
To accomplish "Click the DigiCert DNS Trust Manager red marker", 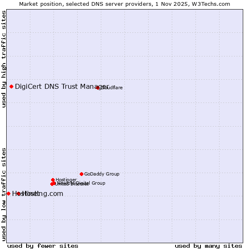I will [12, 86].
